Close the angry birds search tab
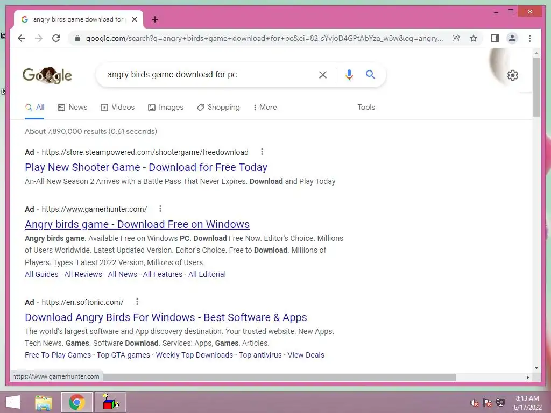This screenshot has width=551, height=413. (x=134, y=20)
